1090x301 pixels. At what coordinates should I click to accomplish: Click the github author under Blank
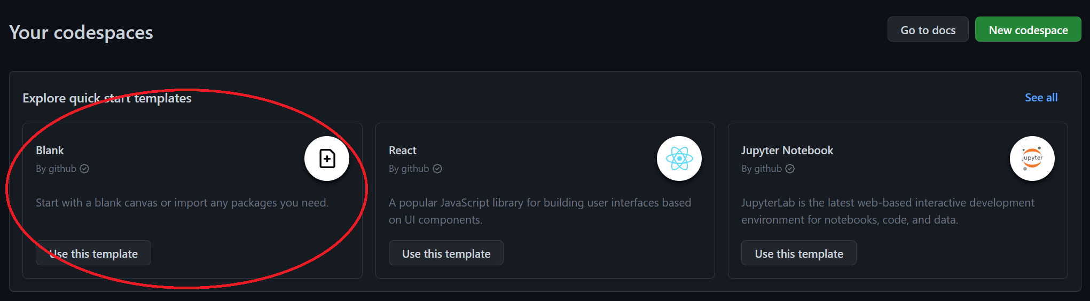[62, 169]
